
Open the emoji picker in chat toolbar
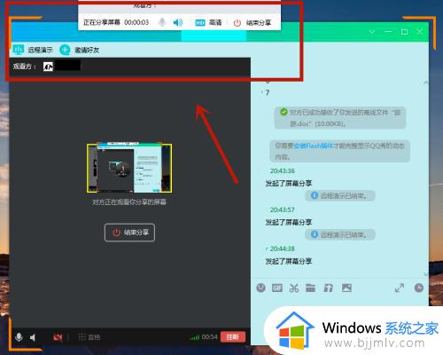pyautogui.click(x=260, y=288)
